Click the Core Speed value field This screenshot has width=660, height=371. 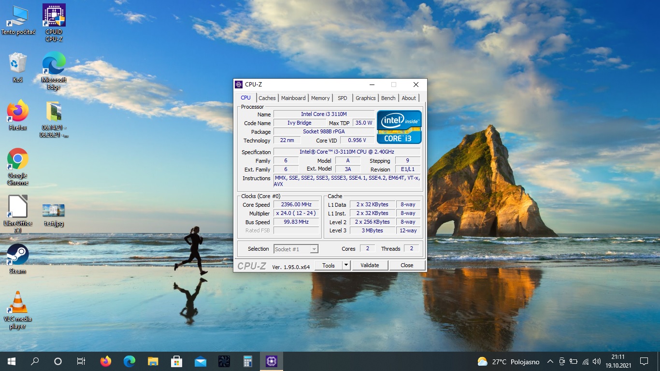296,205
